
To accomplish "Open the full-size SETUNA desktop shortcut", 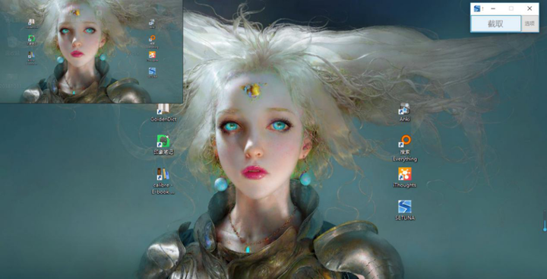I will click(405, 210).
